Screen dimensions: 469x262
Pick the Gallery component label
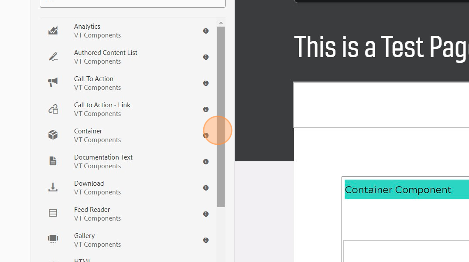tap(84, 236)
